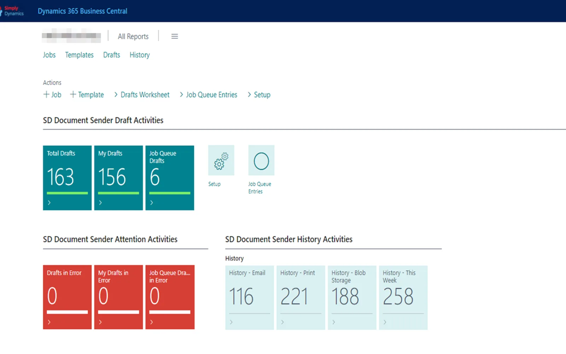
Task: Open the History - Blob Storage 188 tile
Action: click(x=352, y=298)
